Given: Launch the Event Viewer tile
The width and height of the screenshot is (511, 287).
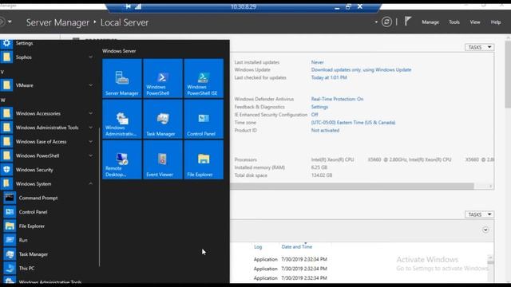Looking at the screenshot, I should [x=163, y=159].
